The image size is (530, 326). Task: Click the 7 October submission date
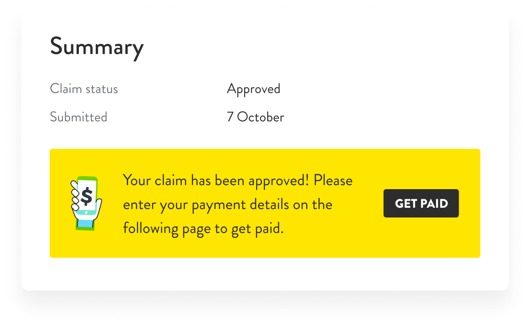(x=255, y=117)
